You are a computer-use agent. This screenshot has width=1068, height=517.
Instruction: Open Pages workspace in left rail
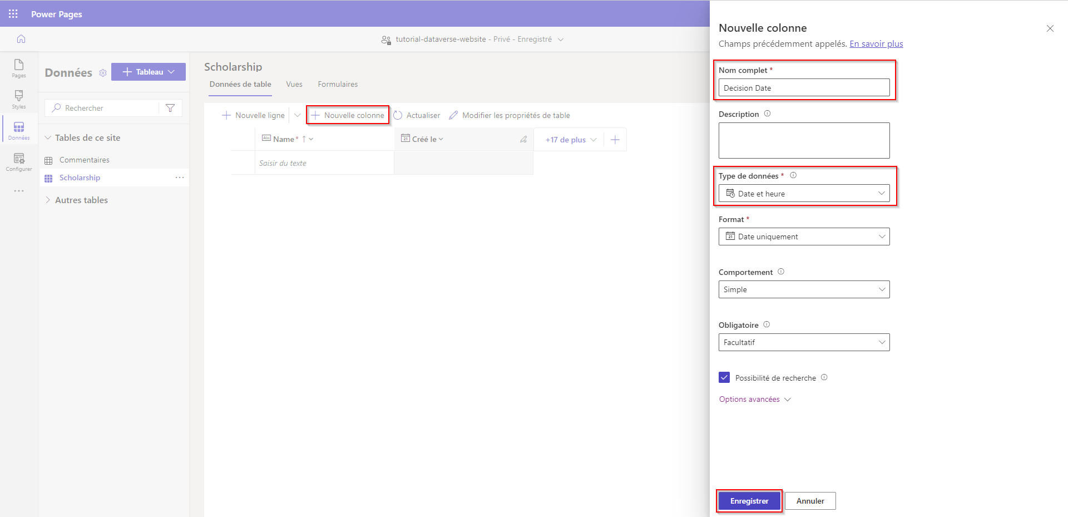click(x=19, y=68)
